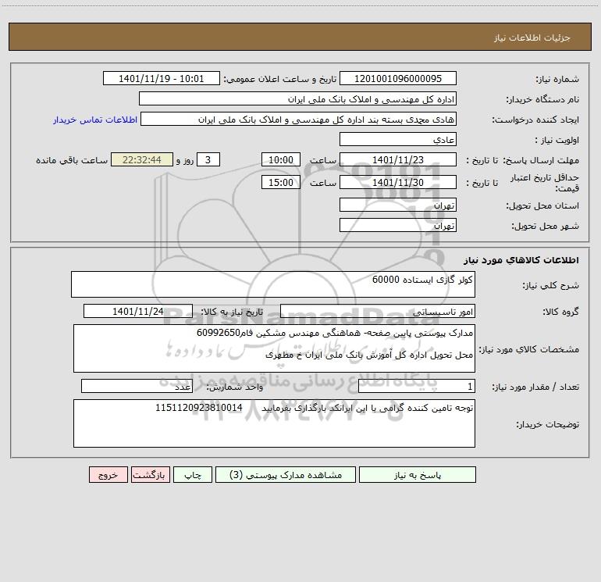Click the بازگشت back button

point(150,474)
